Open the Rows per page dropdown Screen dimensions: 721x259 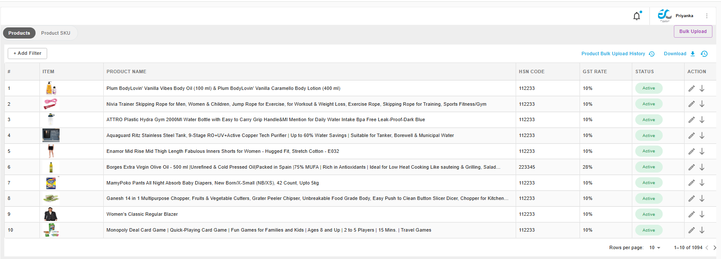(655, 247)
